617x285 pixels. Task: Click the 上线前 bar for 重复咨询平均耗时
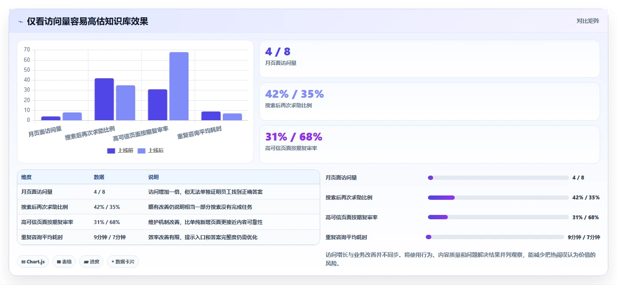(x=211, y=116)
